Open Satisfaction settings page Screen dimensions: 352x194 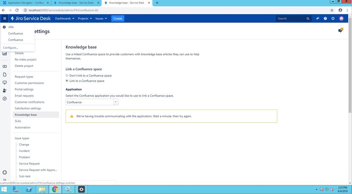(28, 108)
